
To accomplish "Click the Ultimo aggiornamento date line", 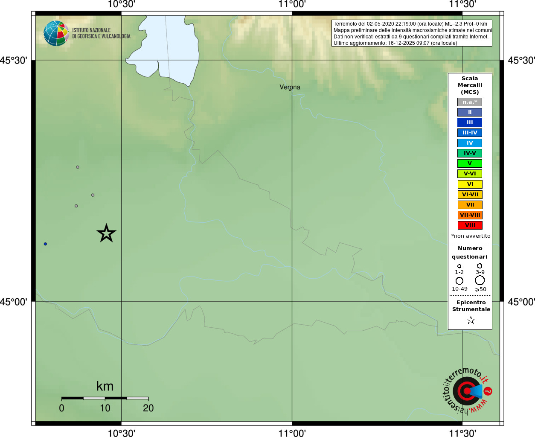I will point(395,43).
